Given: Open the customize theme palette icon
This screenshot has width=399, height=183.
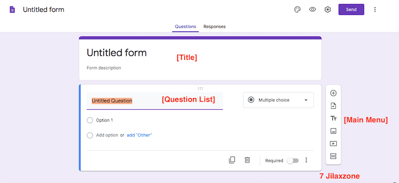Looking at the screenshot, I should (297, 9).
